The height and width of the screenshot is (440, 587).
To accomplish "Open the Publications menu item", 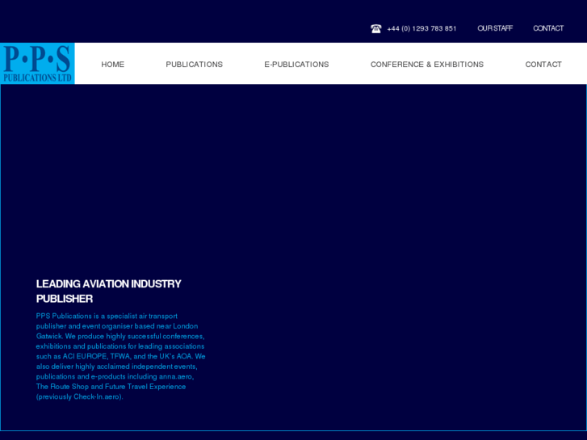I will (x=195, y=65).
